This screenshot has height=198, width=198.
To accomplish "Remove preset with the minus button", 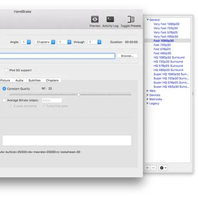I will tap(154, 168).
